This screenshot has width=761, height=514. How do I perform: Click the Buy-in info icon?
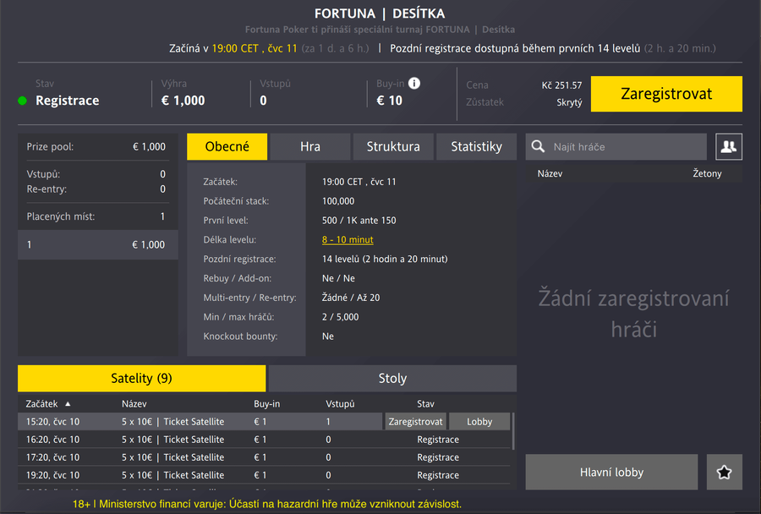point(414,84)
